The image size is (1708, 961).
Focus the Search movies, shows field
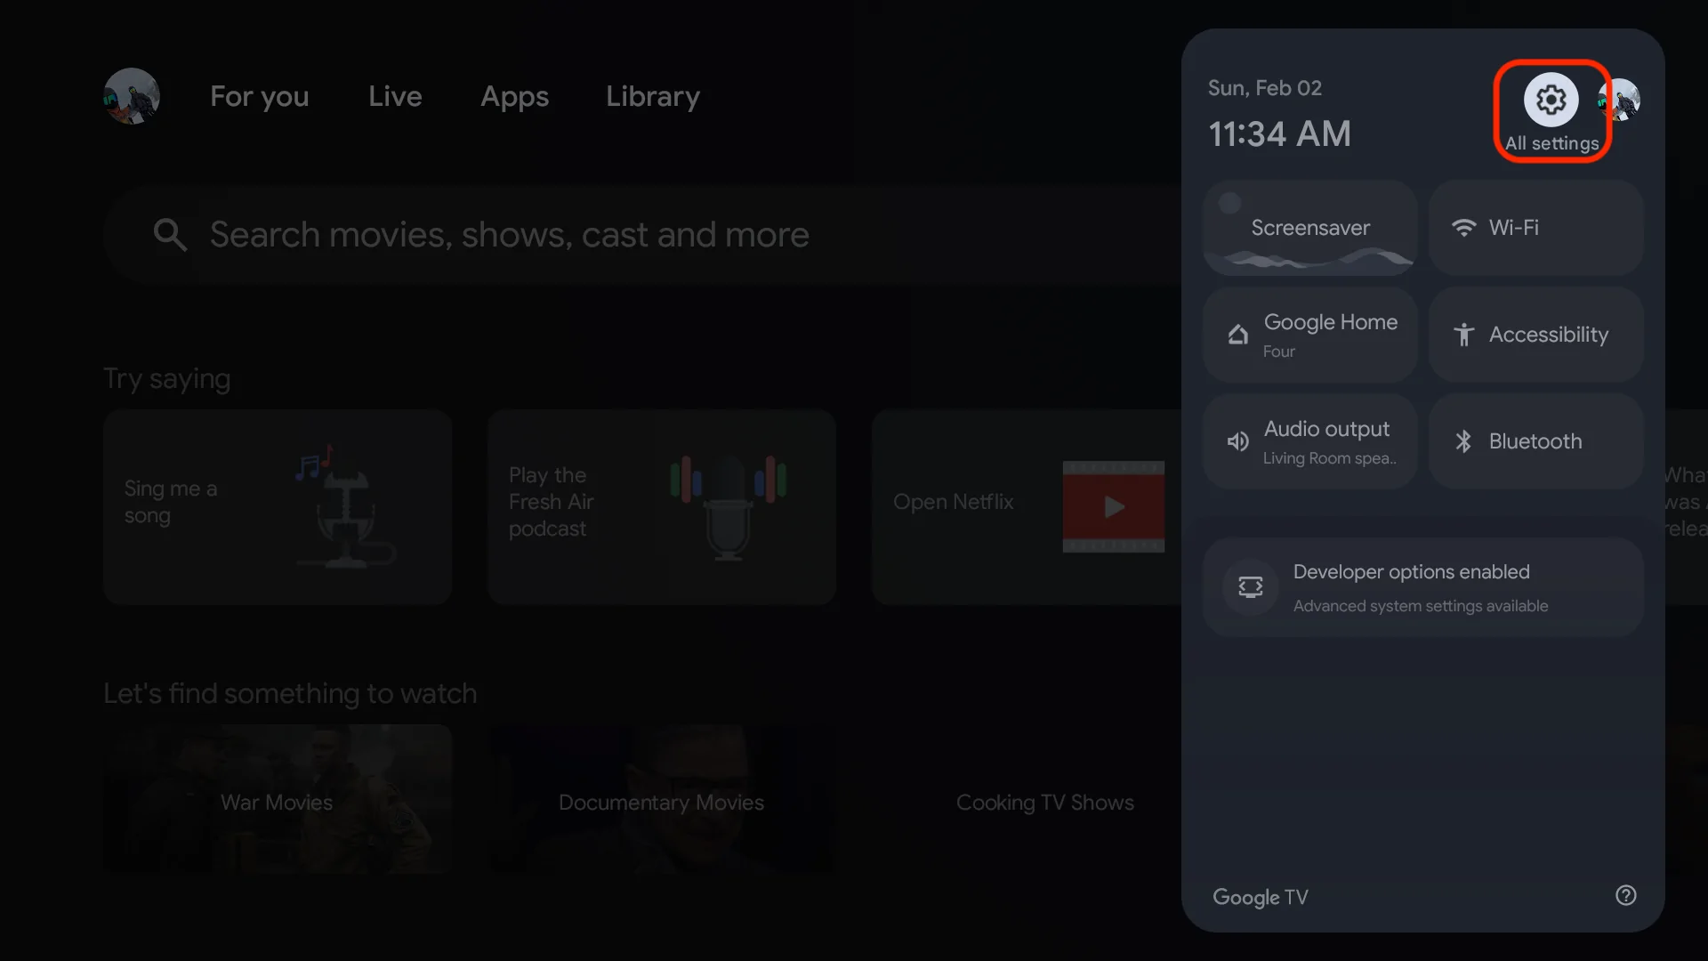(x=642, y=235)
